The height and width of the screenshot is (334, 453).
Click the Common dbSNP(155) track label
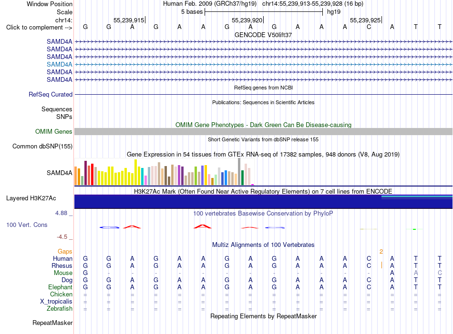point(42,147)
